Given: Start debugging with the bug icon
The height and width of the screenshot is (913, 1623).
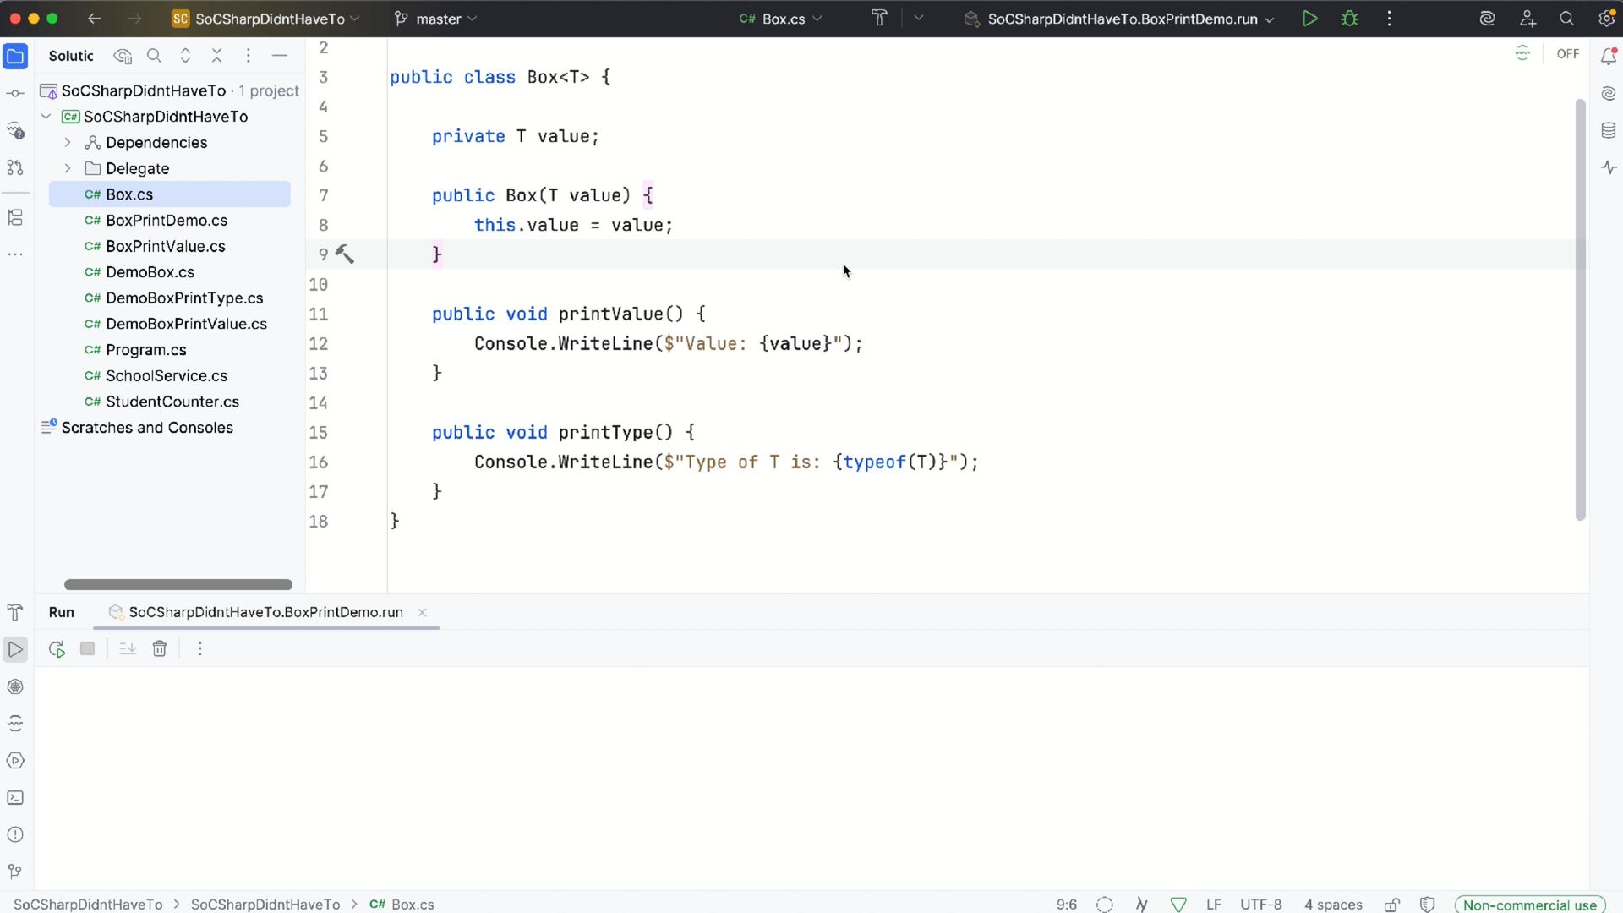Looking at the screenshot, I should [x=1350, y=19].
